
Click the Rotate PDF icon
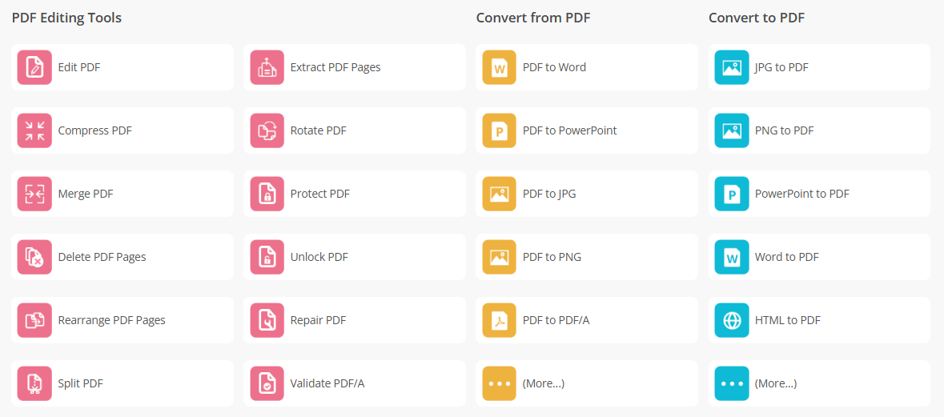click(267, 130)
